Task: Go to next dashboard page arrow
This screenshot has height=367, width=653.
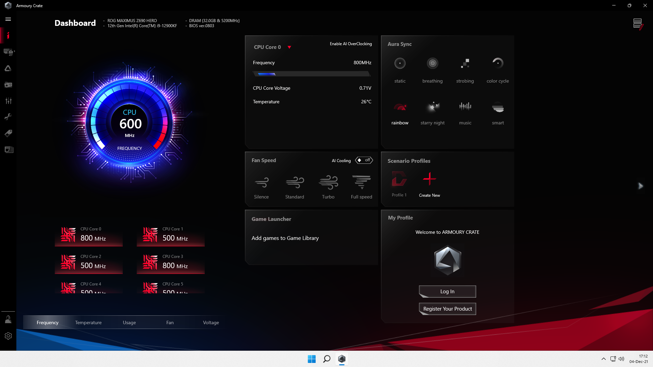Action: (640, 186)
